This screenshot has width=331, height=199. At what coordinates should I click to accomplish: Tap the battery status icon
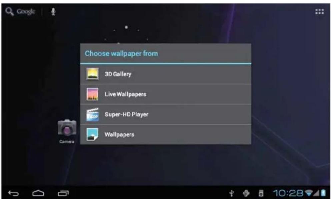coord(323,193)
